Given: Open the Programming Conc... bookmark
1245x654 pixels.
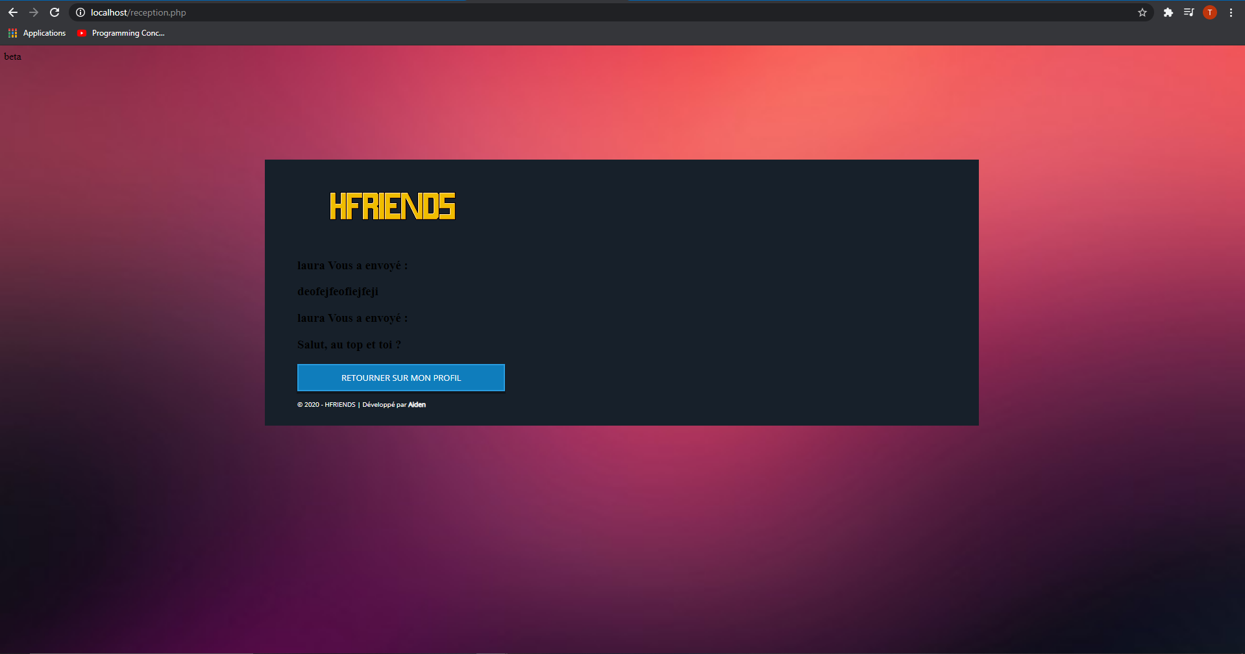Looking at the screenshot, I should tap(121, 33).
